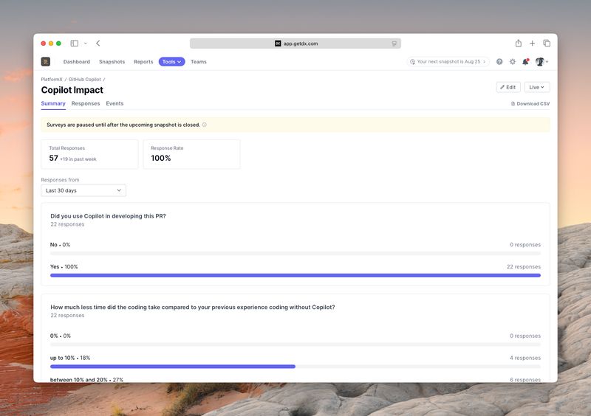Go back to previous page
This screenshot has width=591, height=416.
coord(98,44)
